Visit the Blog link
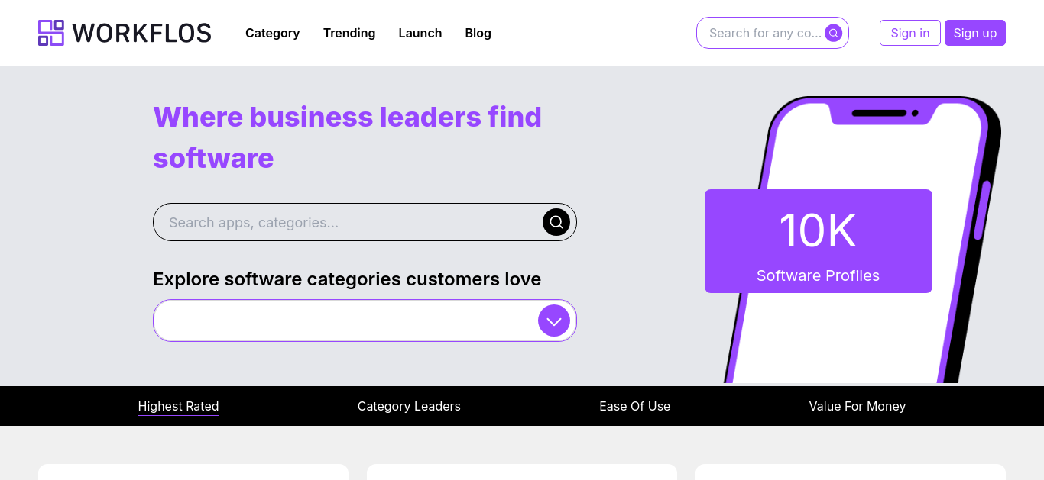Viewport: 1044px width, 480px height. tap(478, 33)
